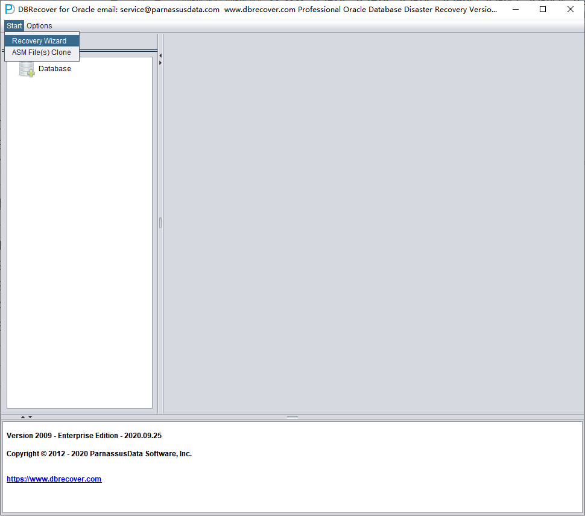The height and width of the screenshot is (516, 585).
Task: Click the empty gray workspace panel
Action: coord(373,223)
